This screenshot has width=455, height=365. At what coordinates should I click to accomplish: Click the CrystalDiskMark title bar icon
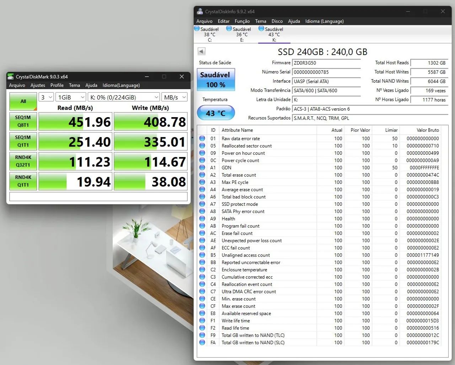coord(11,76)
